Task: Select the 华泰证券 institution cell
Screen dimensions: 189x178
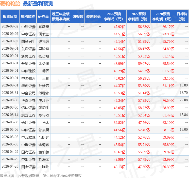Action: [x=28, y=100]
